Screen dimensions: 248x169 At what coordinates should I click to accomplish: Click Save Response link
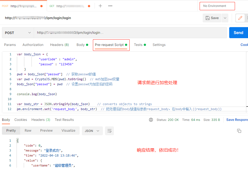pyautogui.click(x=237, y=120)
